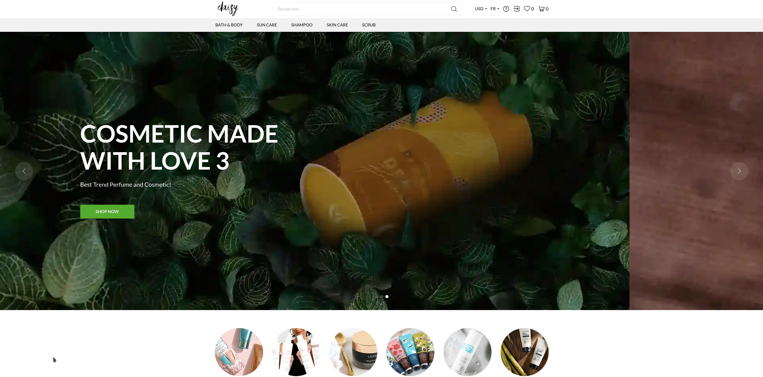The image size is (763, 377).
Task: Open the wishlist heart icon
Action: click(x=527, y=9)
